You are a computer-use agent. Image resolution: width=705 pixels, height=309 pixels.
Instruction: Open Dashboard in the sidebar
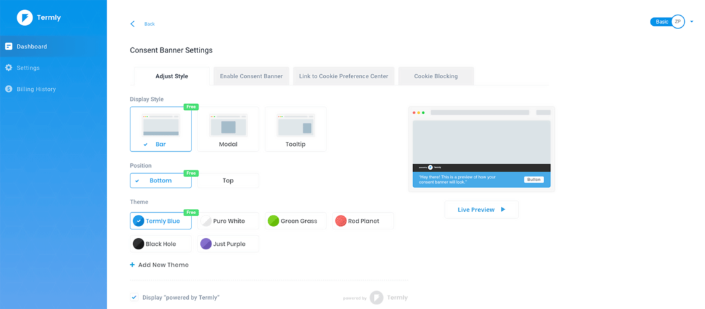click(x=53, y=46)
